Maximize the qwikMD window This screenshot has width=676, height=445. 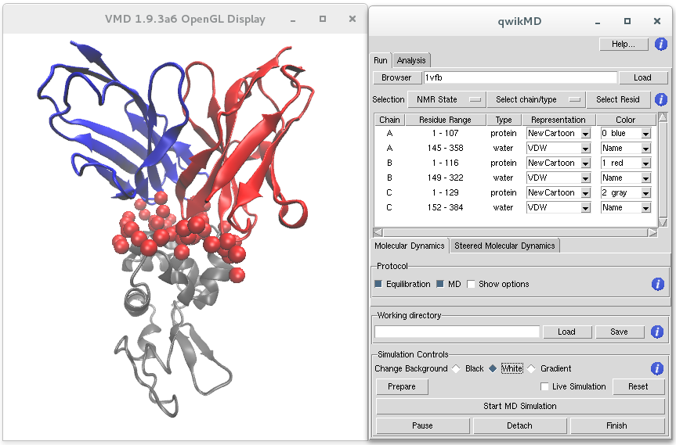point(627,21)
